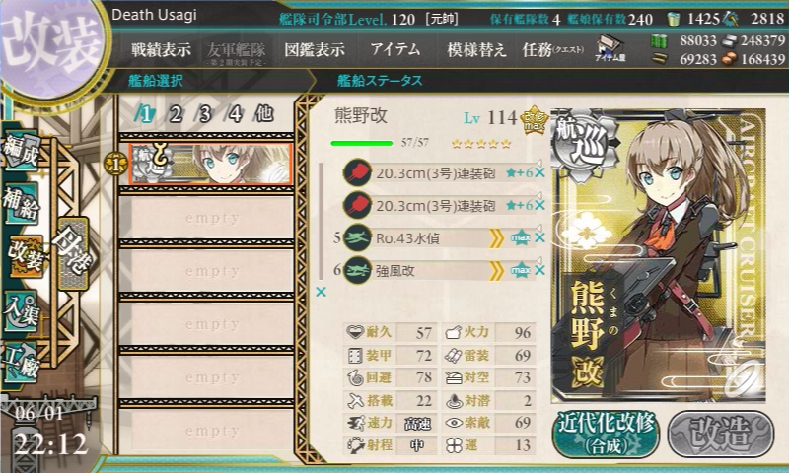Click the 近代化改修 (合成) modernization button
This screenshot has width=789, height=473.
coord(606,435)
